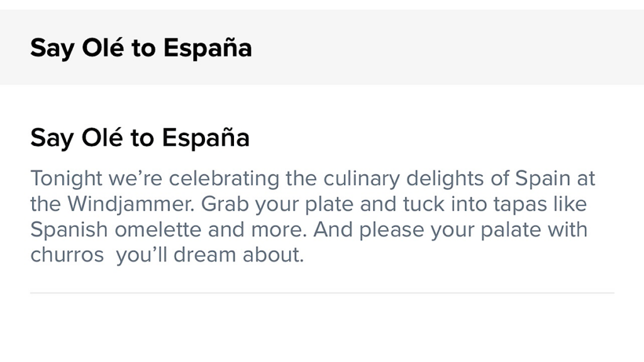Click the word palate in the third line
644x362 pixels.
[x=511, y=231]
